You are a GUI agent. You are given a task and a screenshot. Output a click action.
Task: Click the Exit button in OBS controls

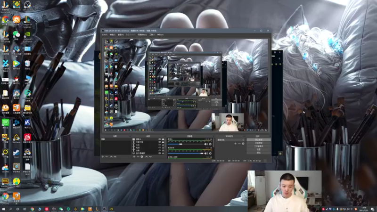(258, 153)
